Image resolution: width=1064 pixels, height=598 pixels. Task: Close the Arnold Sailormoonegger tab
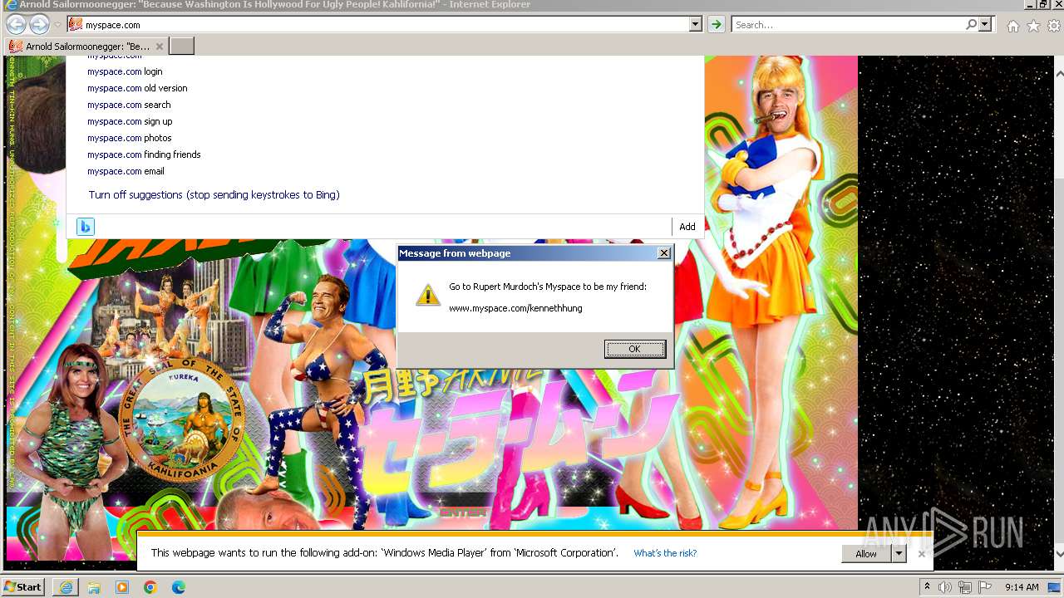click(x=160, y=47)
